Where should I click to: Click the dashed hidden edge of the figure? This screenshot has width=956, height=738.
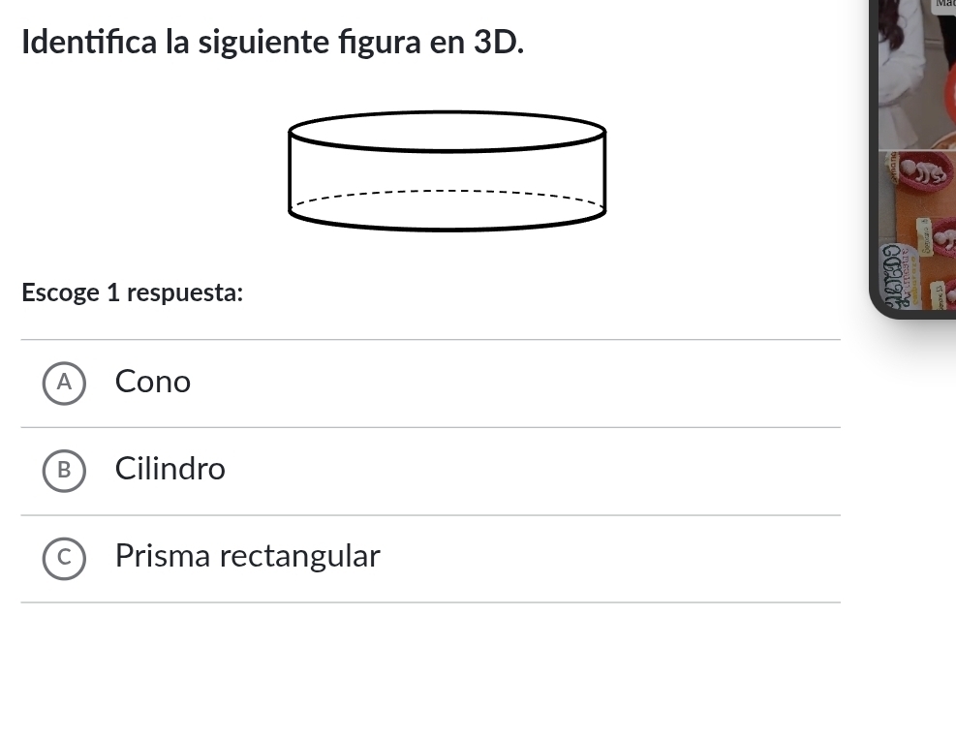pos(447,191)
